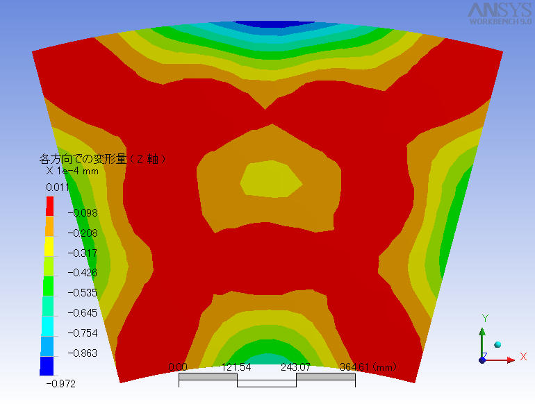
Task: Click the green Y axis arrow
Action: click(x=482, y=343)
